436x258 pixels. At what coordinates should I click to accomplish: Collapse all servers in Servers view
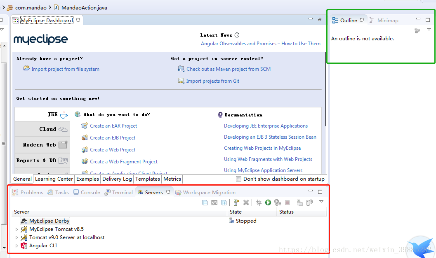point(205,203)
